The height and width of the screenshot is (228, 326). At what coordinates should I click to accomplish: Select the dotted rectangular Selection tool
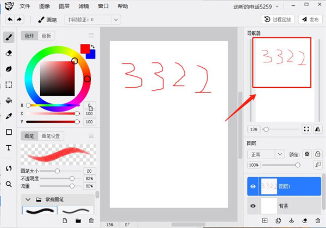click(9, 84)
